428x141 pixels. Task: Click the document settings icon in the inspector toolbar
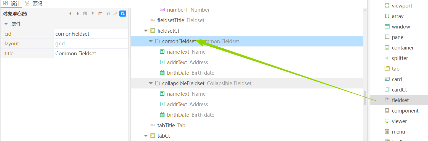(85, 14)
